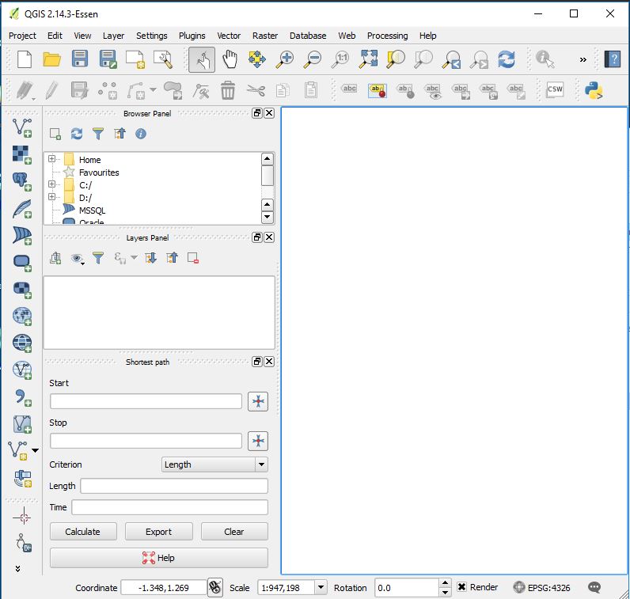Expand more left-toolbar tools chevron
Screen dimensions: 630x599
tap(17, 568)
